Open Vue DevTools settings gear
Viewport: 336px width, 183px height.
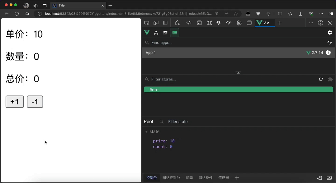click(x=330, y=33)
